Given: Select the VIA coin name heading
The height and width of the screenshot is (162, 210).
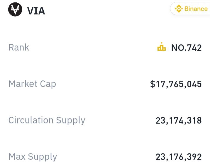Looking at the screenshot, I should [36, 11].
